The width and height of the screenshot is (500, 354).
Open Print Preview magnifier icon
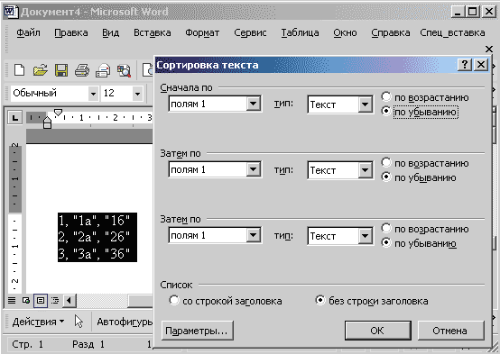click(x=124, y=70)
